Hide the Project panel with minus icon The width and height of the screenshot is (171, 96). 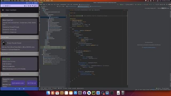click(x=65, y=6)
